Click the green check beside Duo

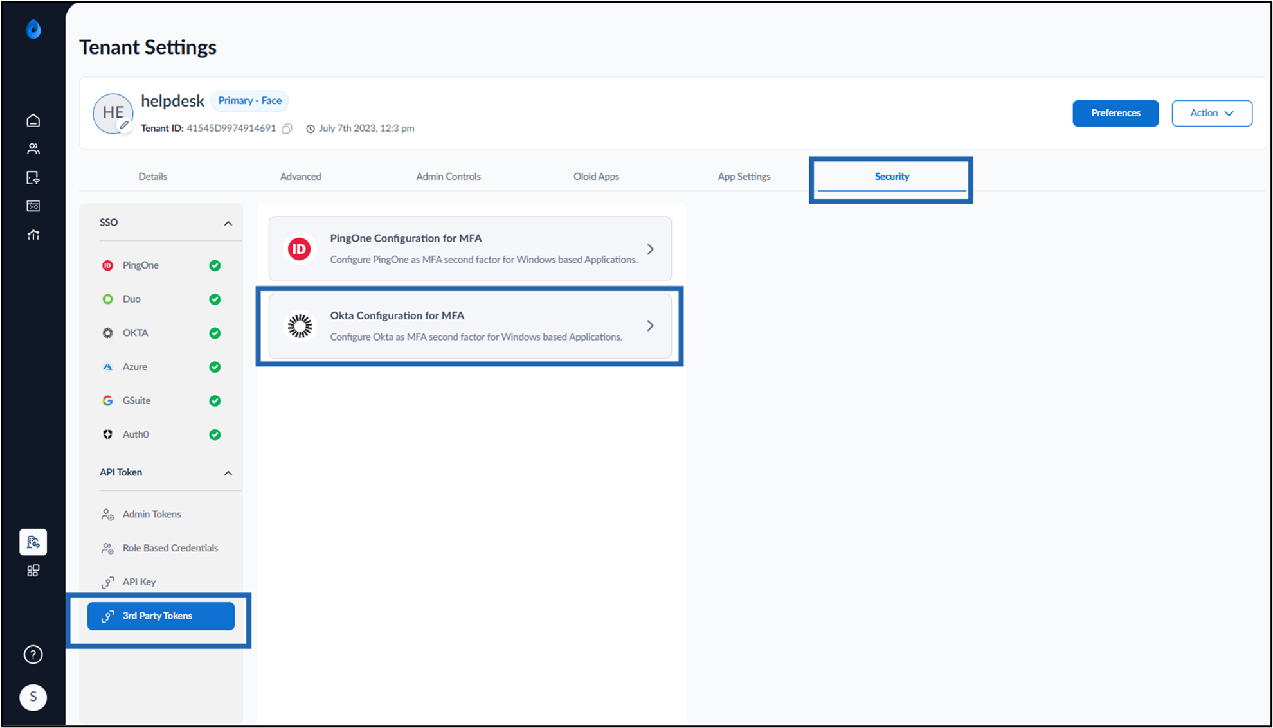tap(215, 299)
